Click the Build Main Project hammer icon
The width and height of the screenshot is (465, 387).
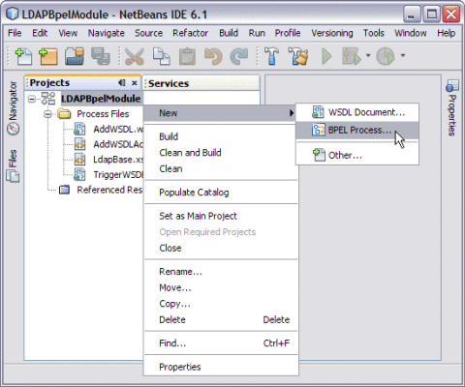pos(271,56)
